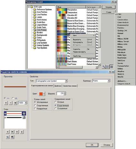Choose Копировать in the context menu
This screenshot has width=136, height=149.
(83, 42)
